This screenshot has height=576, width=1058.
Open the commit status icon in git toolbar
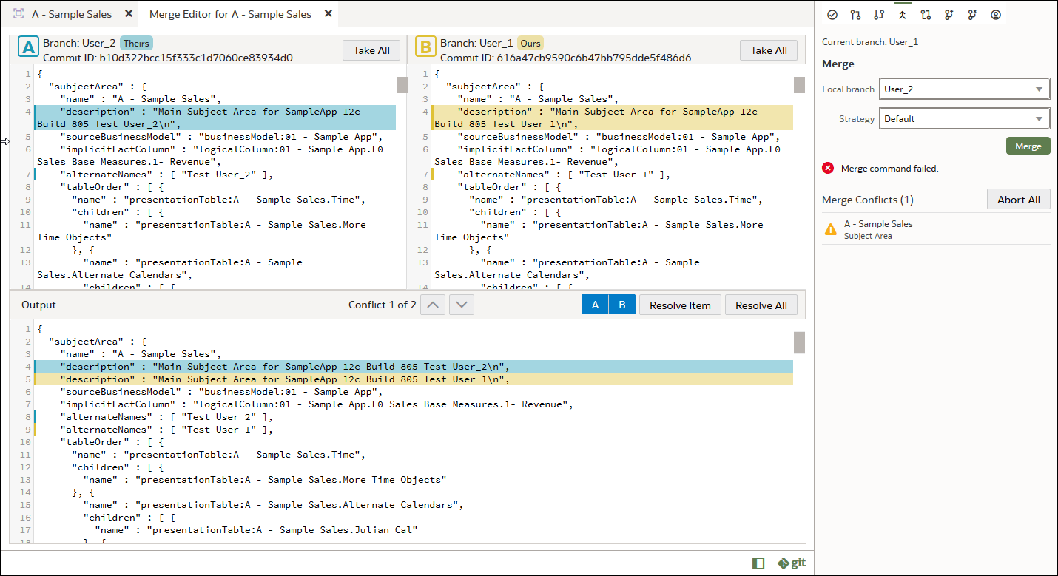tap(832, 14)
